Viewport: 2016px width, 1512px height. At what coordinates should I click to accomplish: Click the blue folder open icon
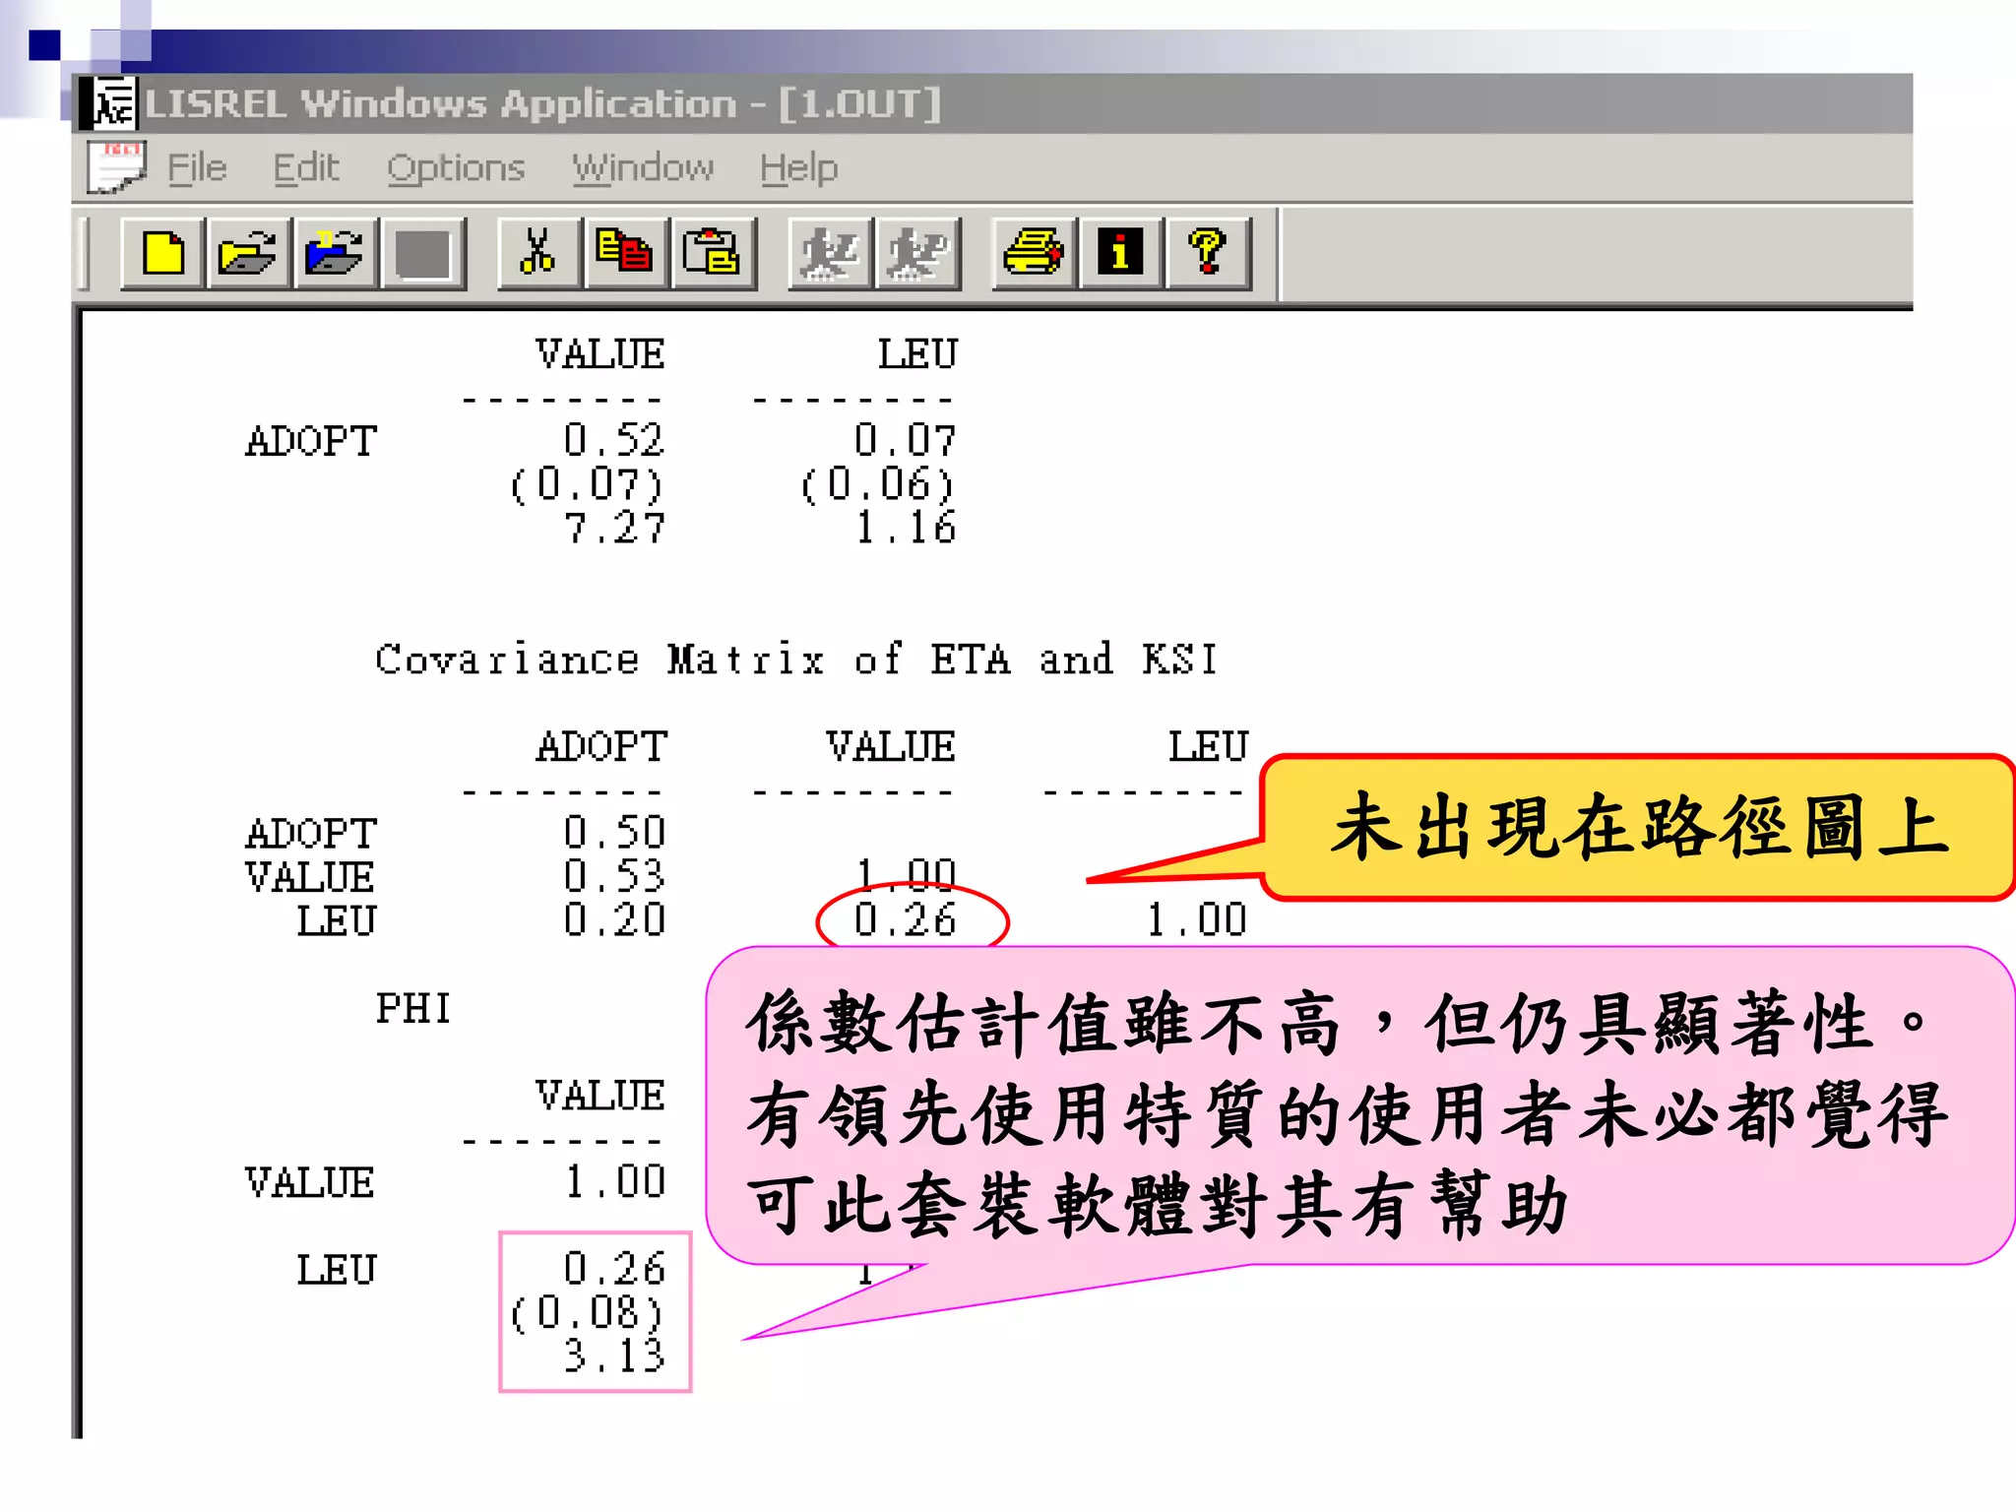click(x=335, y=254)
